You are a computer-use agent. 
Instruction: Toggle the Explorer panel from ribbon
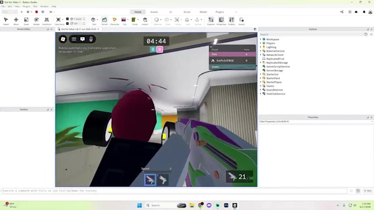211,21
